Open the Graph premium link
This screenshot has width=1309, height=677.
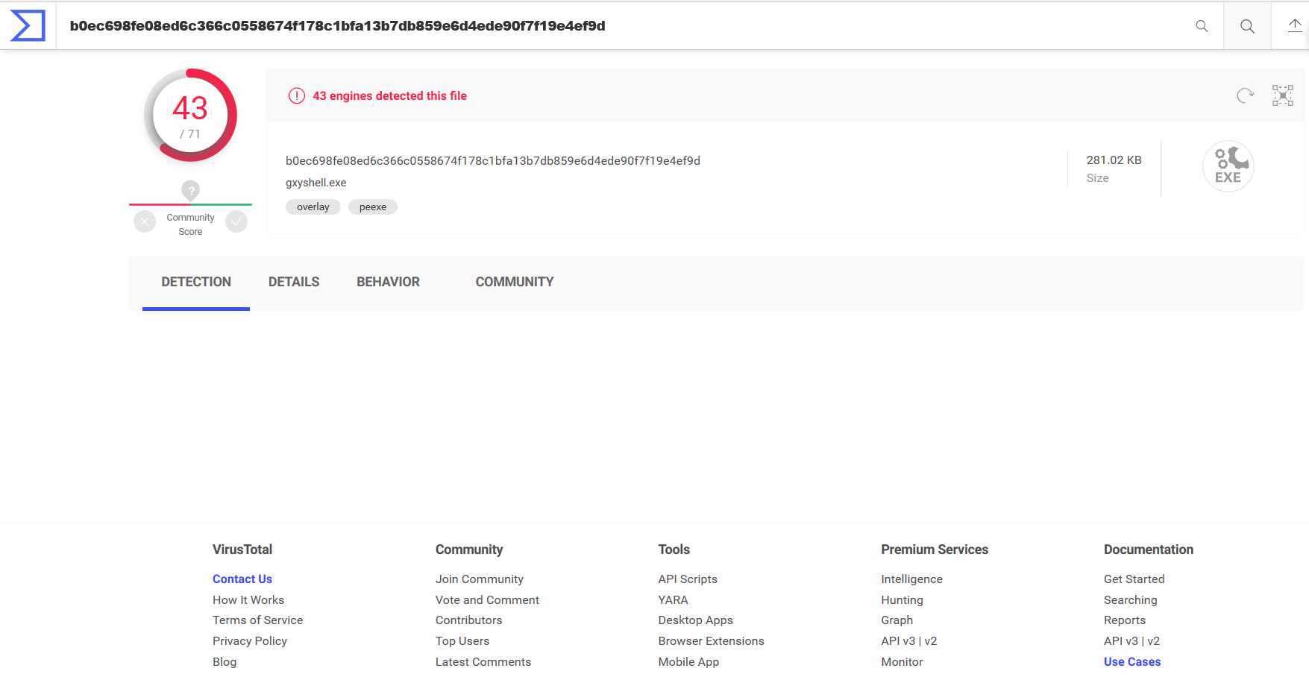pyautogui.click(x=897, y=620)
